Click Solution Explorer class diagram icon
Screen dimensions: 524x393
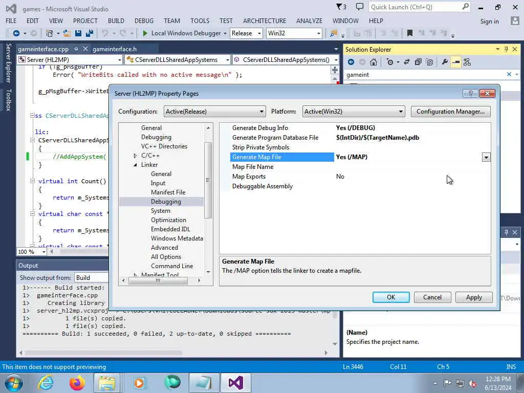(467, 62)
